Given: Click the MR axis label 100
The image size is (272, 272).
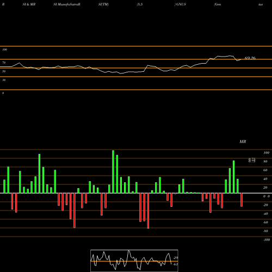Looking at the screenshot, I should (266, 153).
